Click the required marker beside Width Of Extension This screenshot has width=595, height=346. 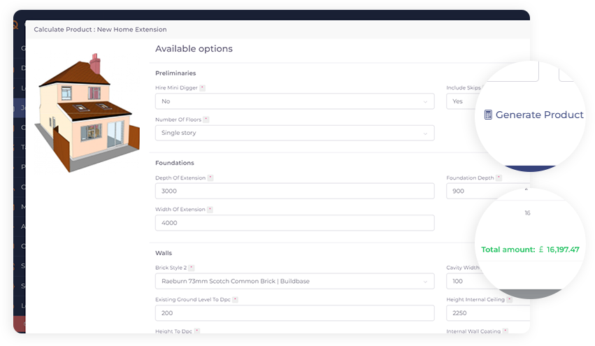210,210
